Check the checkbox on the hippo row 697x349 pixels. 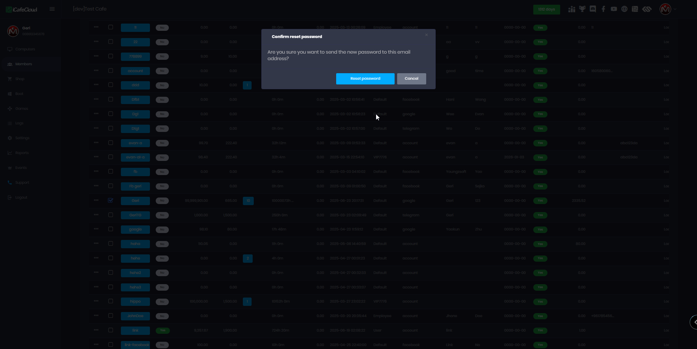point(111,301)
